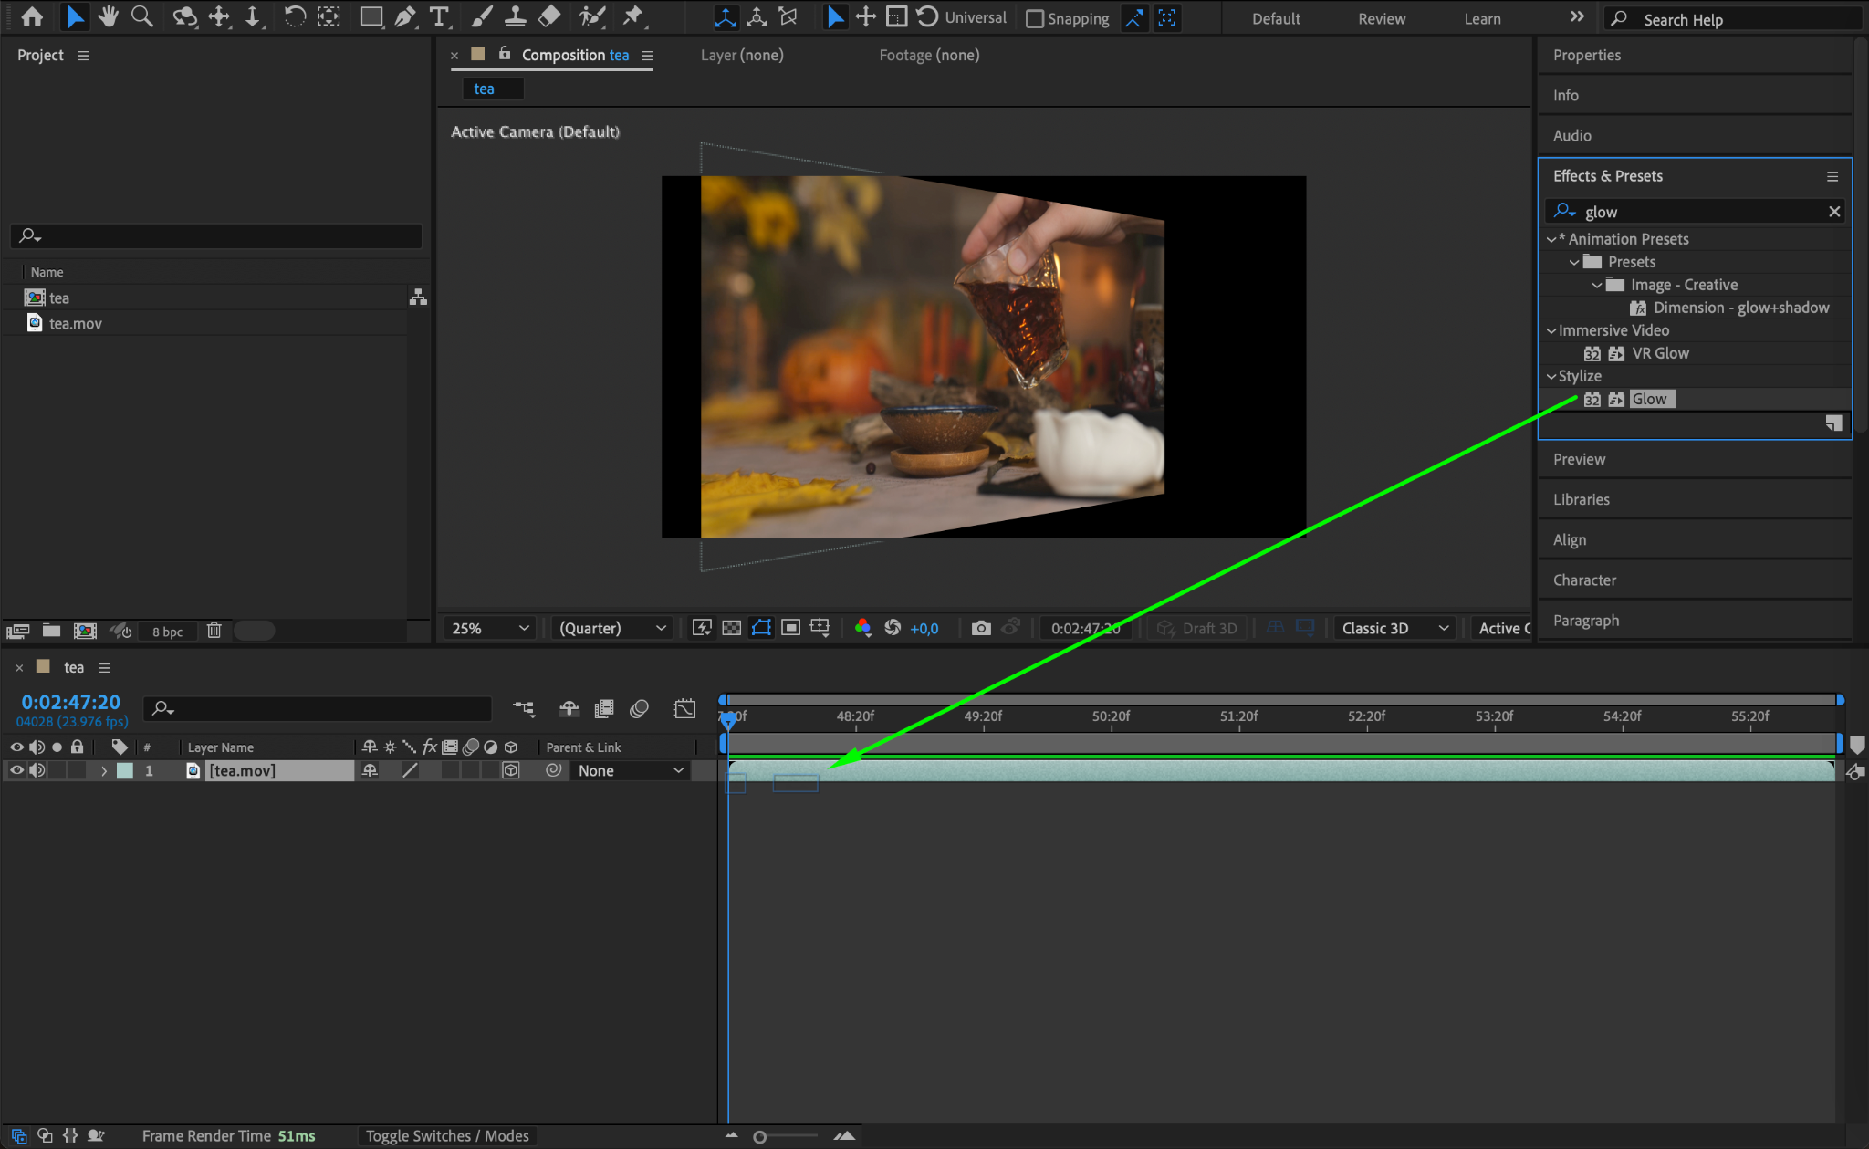Select the Rotation tool
The height and width of the screenshot is (1149, 1869).
(x=294, y=16)
